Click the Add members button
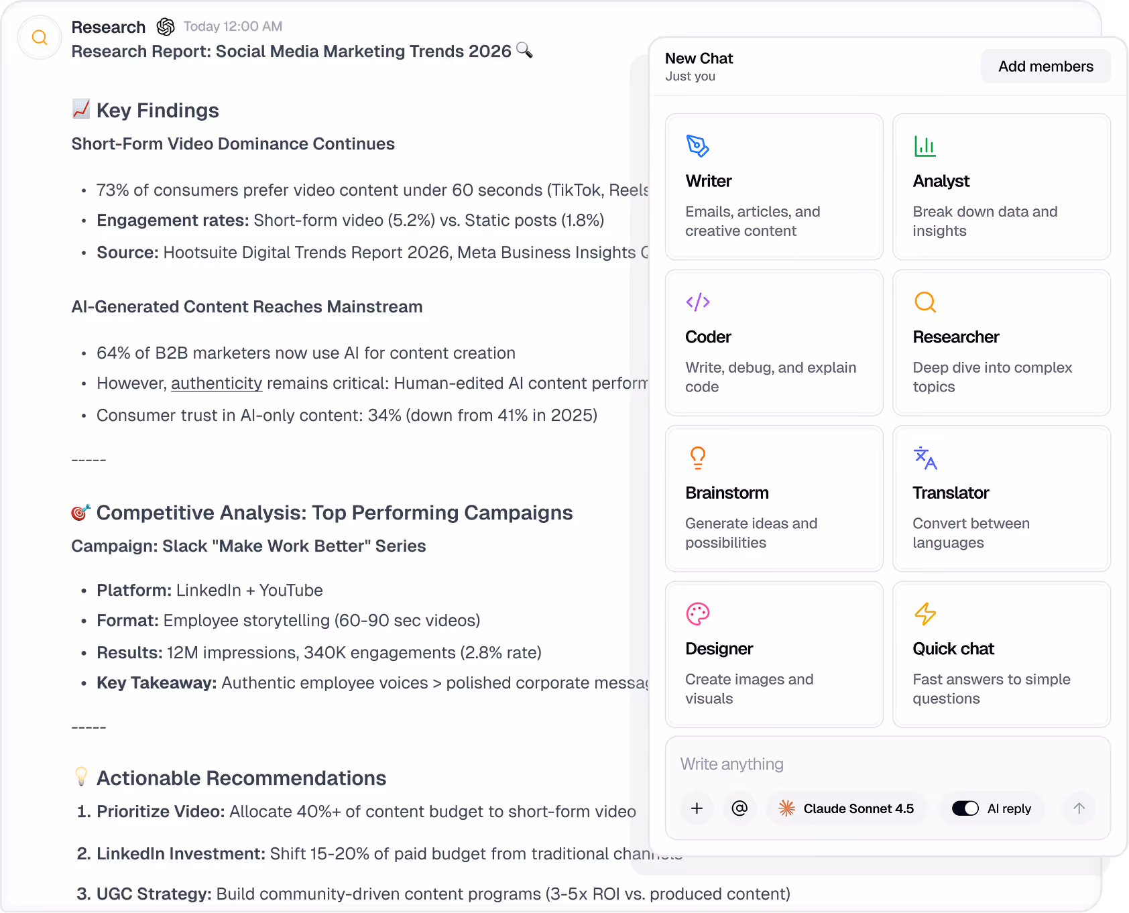 point(1045,66)
